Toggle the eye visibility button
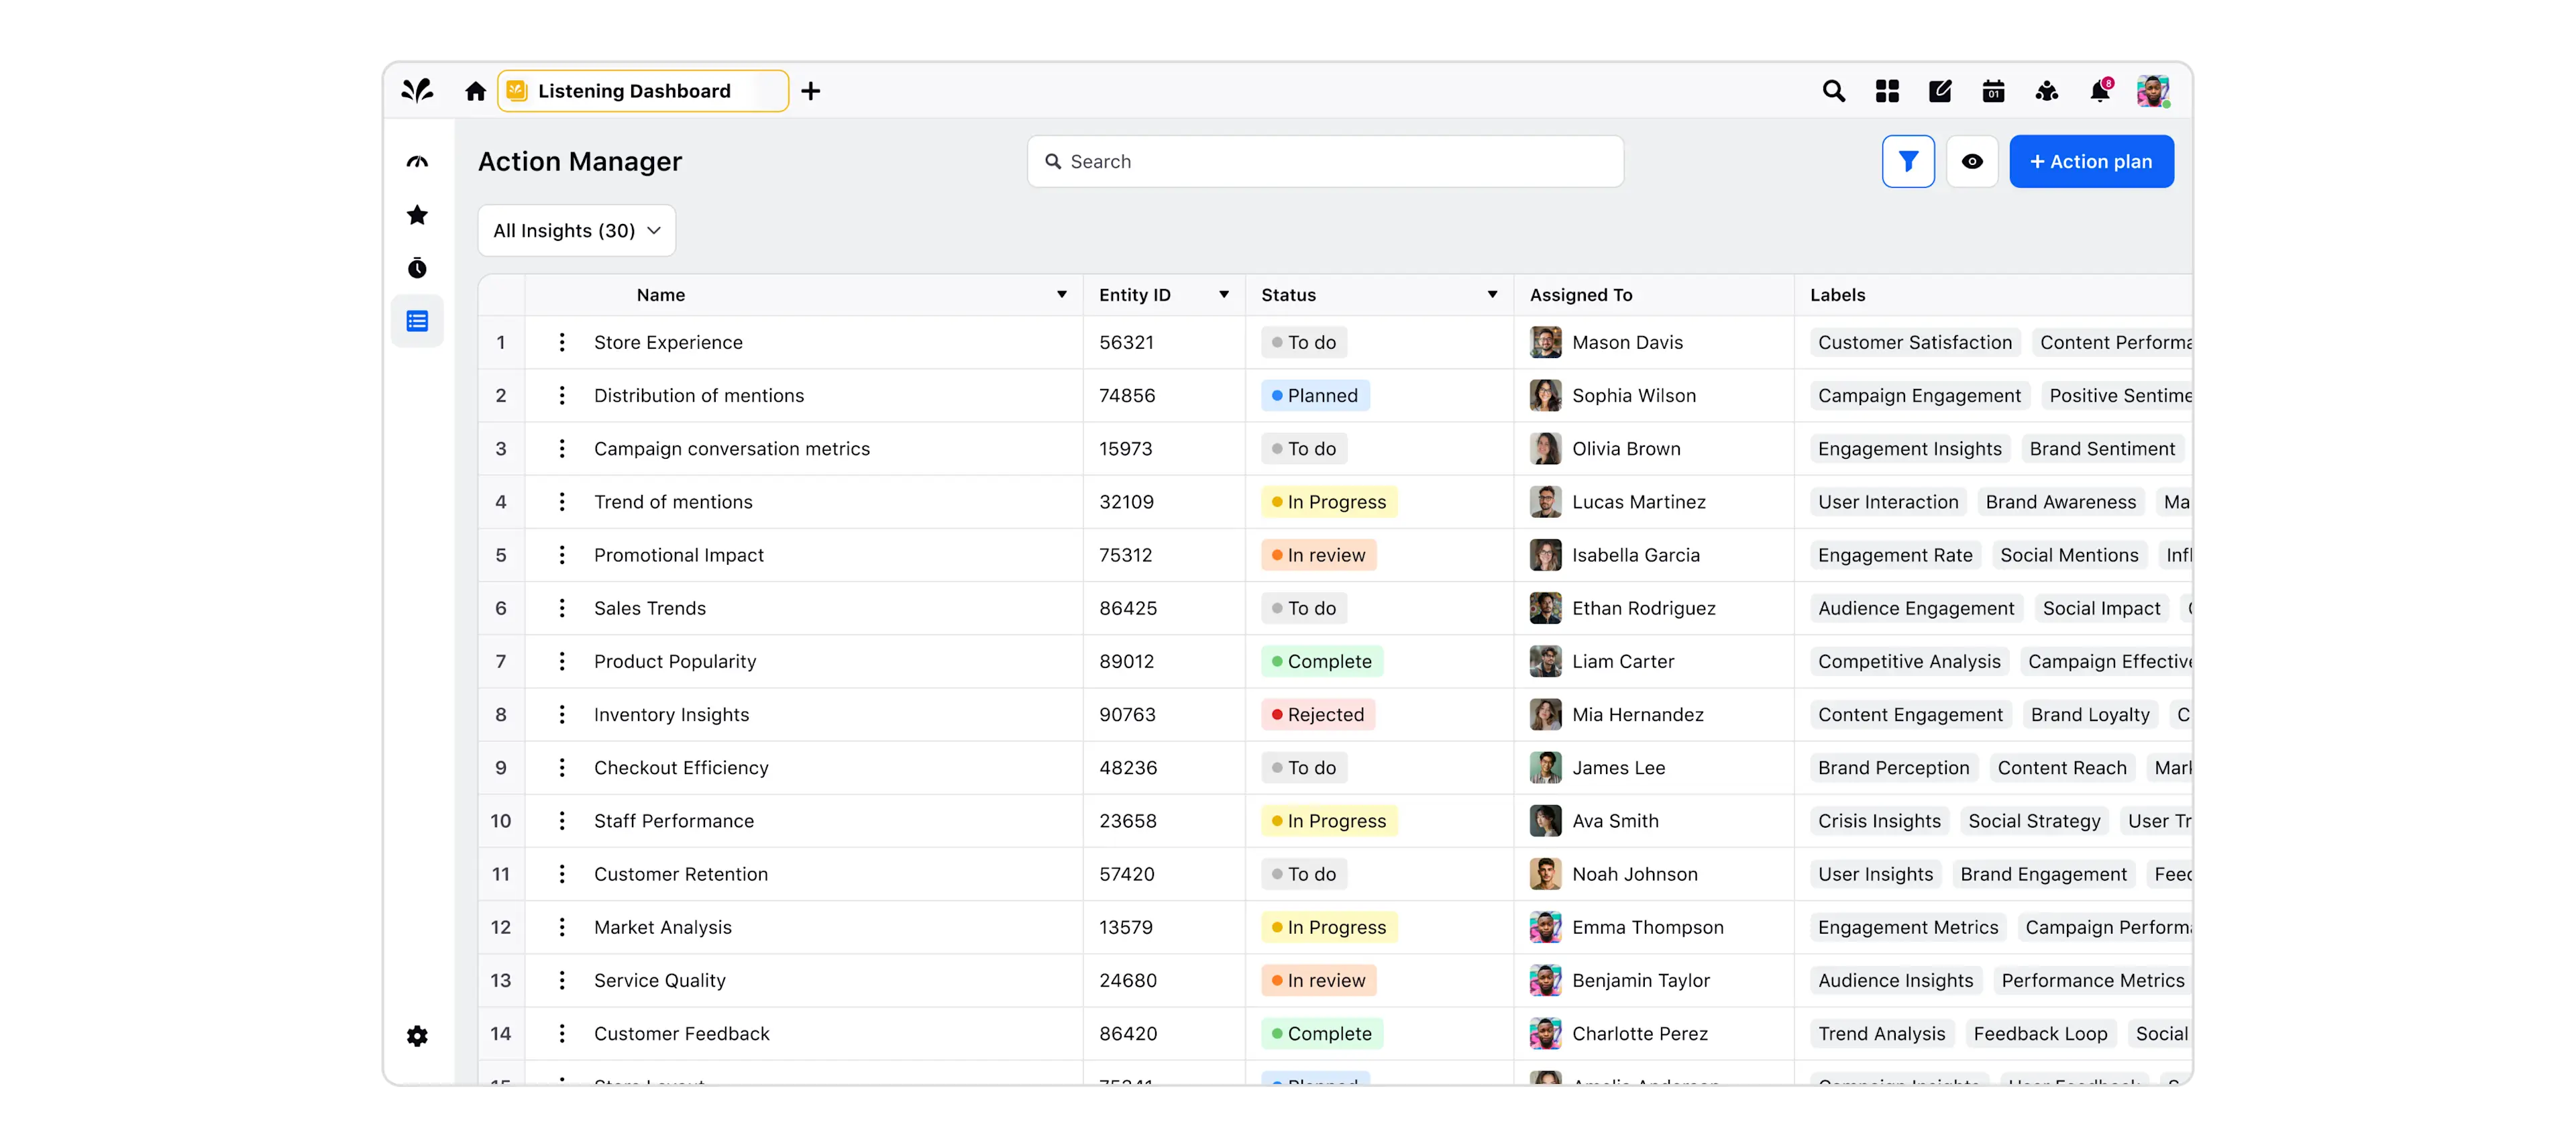 pyautogui.click(x=1972, y=162)
